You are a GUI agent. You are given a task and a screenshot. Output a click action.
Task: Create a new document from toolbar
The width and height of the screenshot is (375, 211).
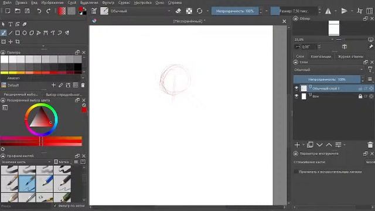[x=8, y=11]
